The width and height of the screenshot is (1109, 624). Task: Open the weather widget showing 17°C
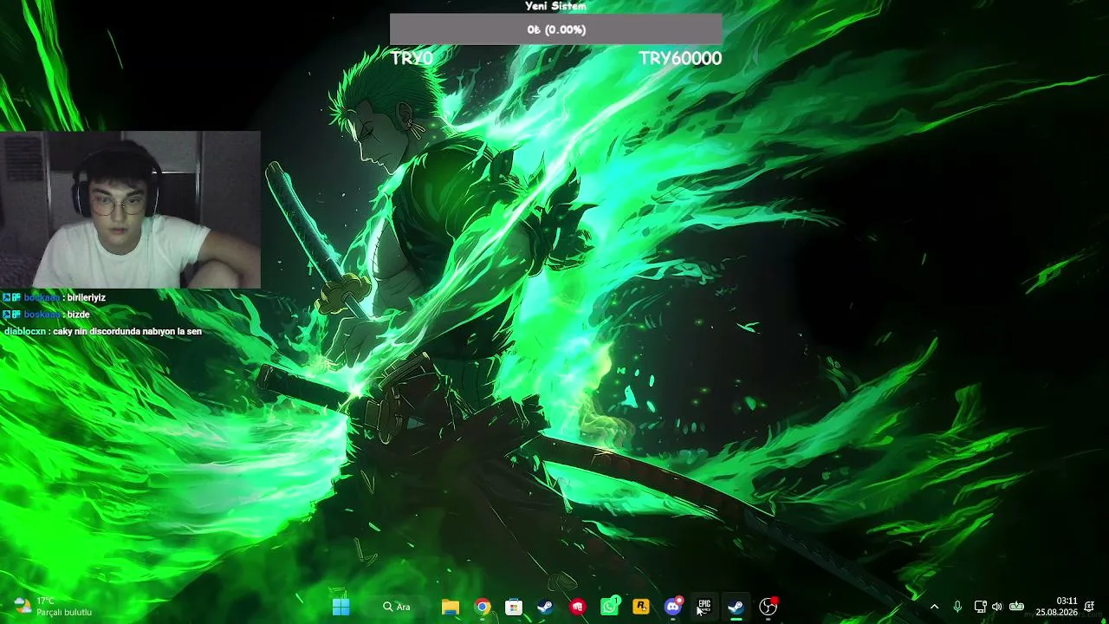click(x=53, y=607)
